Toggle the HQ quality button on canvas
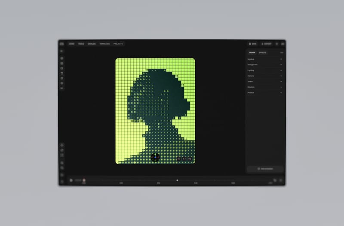The width and height of the screenshot is (344, 226). [190, 159]
